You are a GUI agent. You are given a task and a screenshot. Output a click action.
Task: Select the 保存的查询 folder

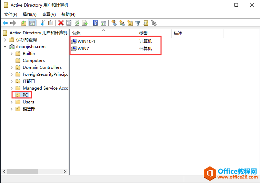[x=26, y=40]
